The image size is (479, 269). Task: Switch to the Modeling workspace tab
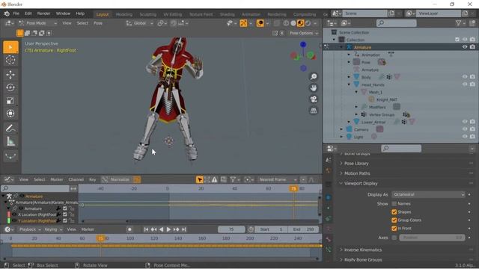point(123,14)
